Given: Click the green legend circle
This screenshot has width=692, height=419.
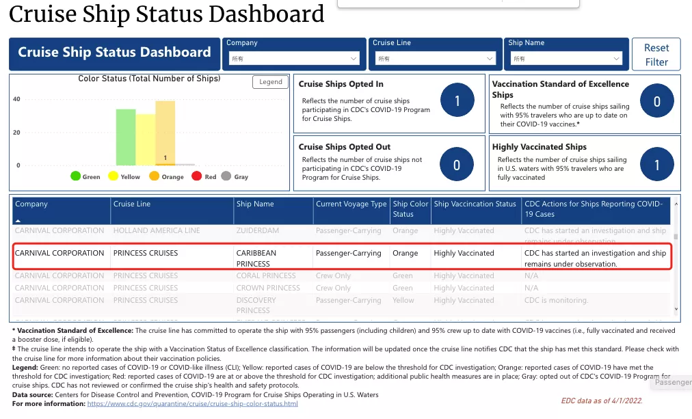Looking at the screenshot, I should pyautogui.click(x=75, y=176).
